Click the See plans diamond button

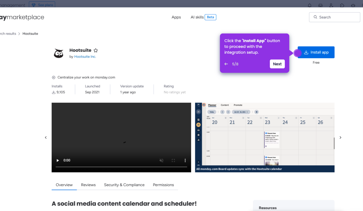pos(42,5)
